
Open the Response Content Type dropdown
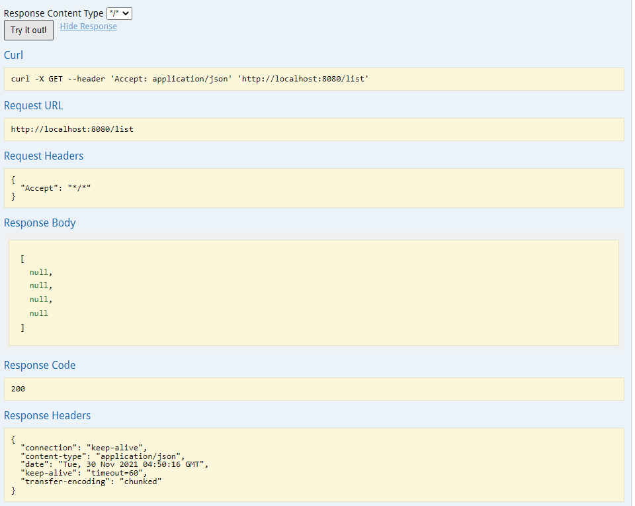[119, 13]
